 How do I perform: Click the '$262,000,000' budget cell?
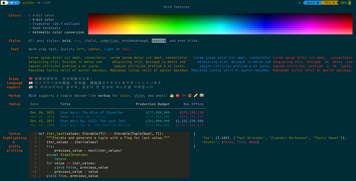click(x=158, y=121)
